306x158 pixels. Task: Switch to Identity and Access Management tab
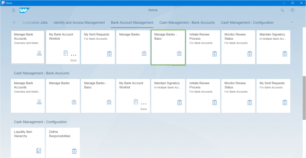[79, 23]
